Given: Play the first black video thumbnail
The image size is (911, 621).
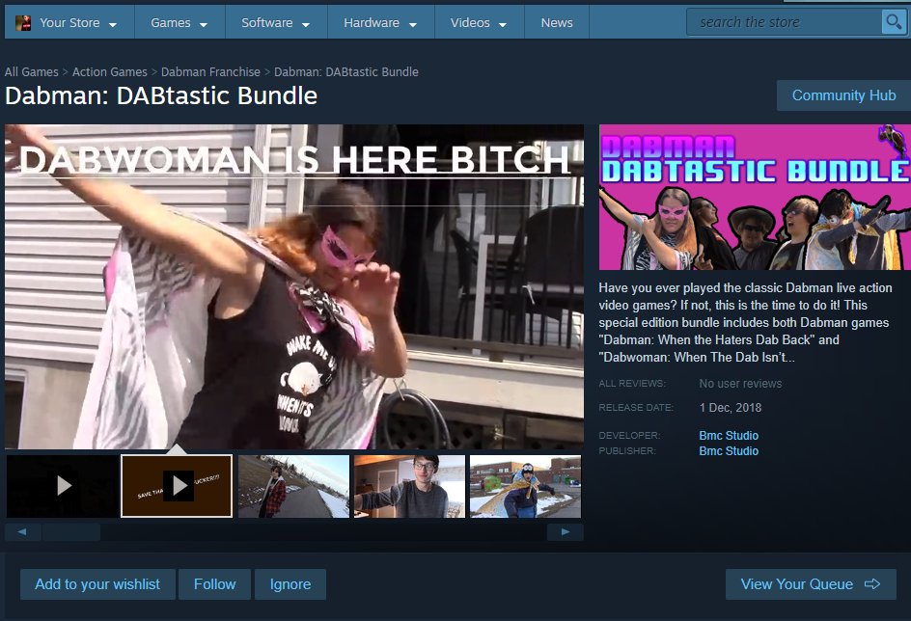Looking at the screenshot, I should click(63, 486).
